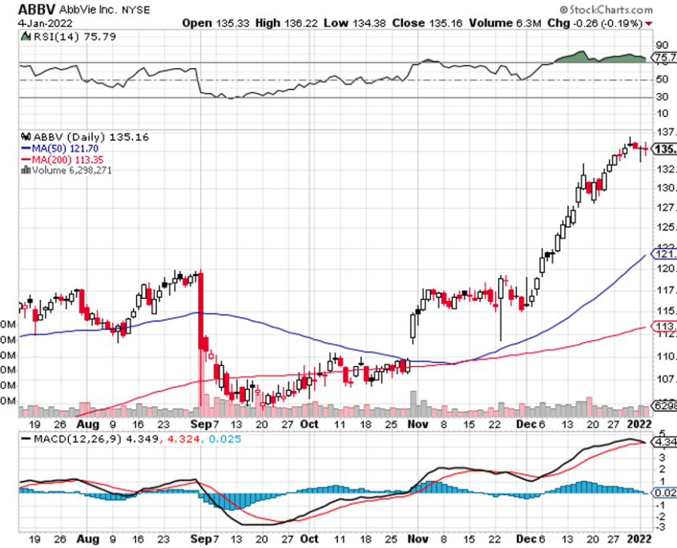Viewport: 677px width, 548px height.
Task: Click the last price tag on right axis
Action: pos(663,149)
